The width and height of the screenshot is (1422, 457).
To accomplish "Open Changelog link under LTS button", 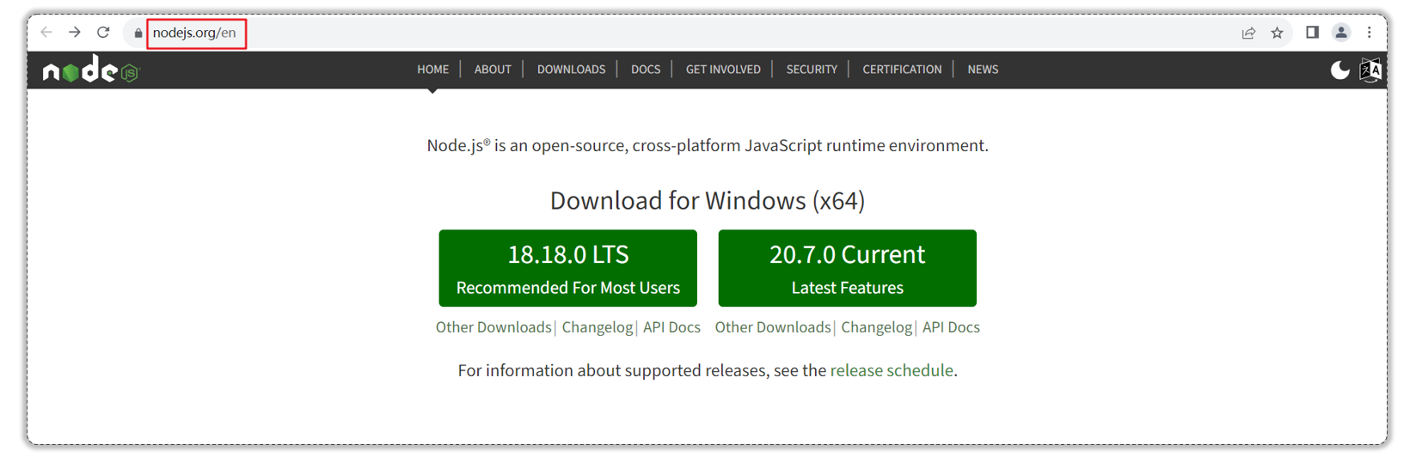I will coord(597,327).
